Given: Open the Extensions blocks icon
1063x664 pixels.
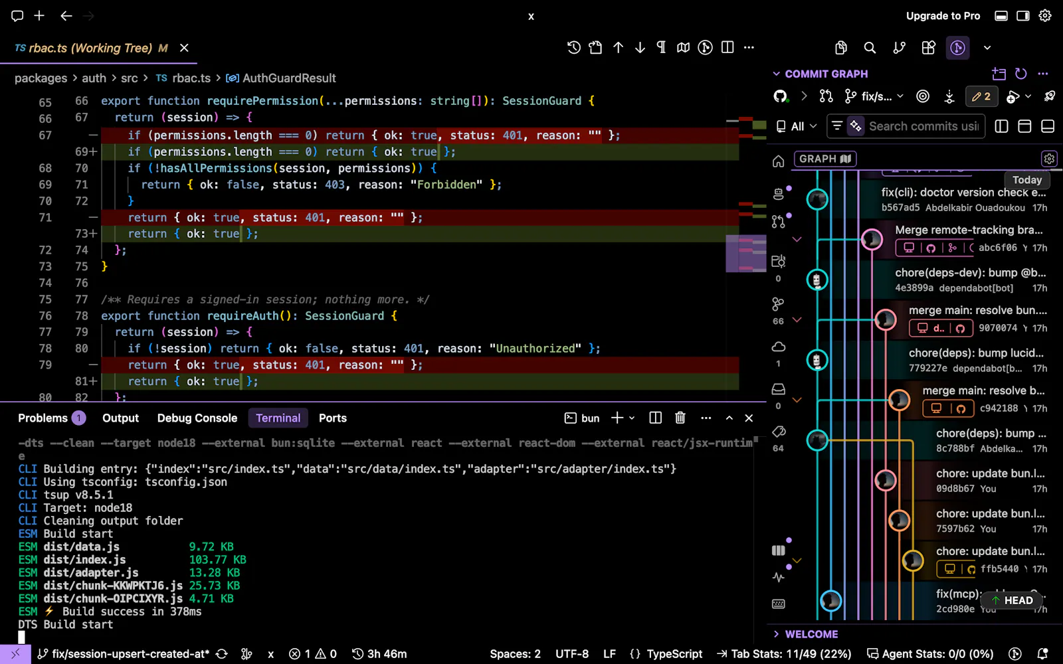Looking at the screenshot, I should [928, 47].
